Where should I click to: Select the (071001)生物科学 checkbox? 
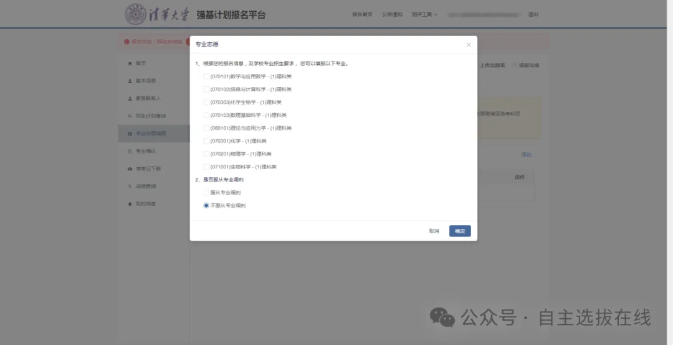206,167
